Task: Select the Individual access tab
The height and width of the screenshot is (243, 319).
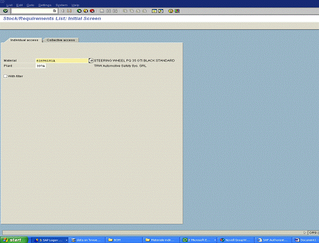Action: 24,40
